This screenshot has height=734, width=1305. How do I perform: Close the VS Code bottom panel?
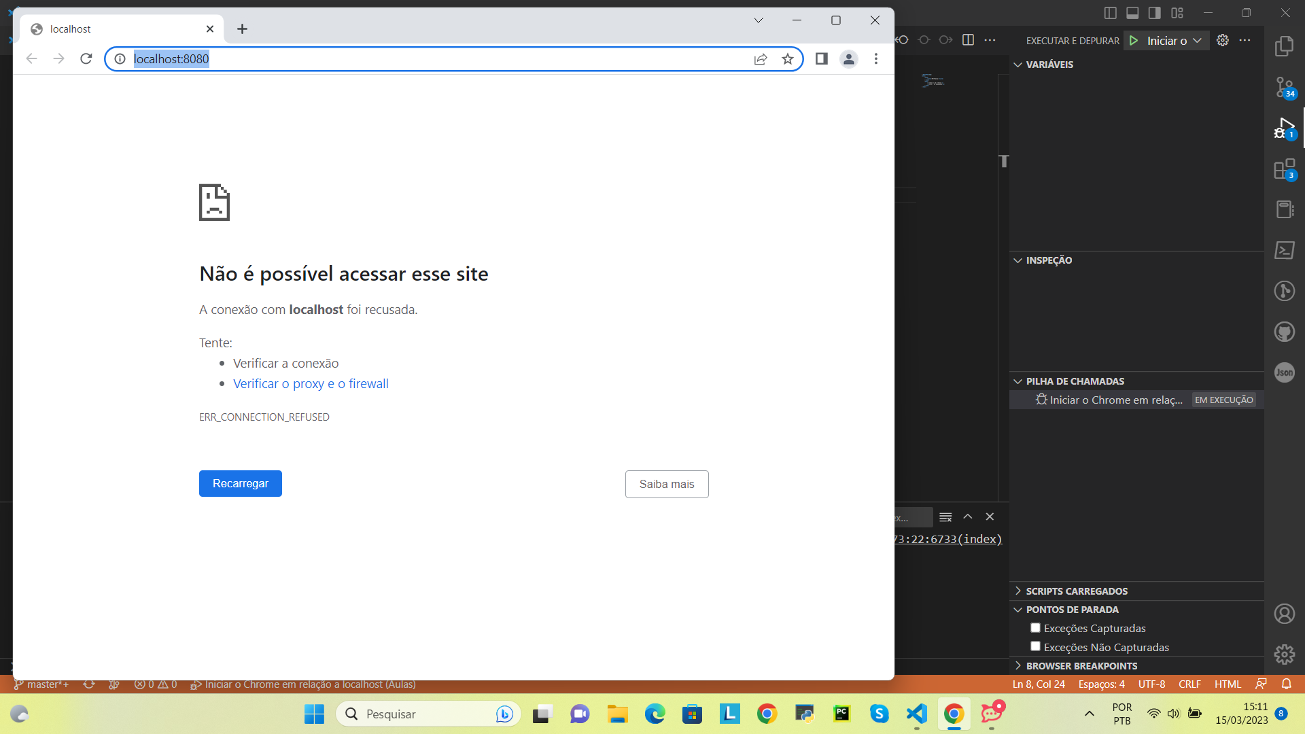click(990, 517)
